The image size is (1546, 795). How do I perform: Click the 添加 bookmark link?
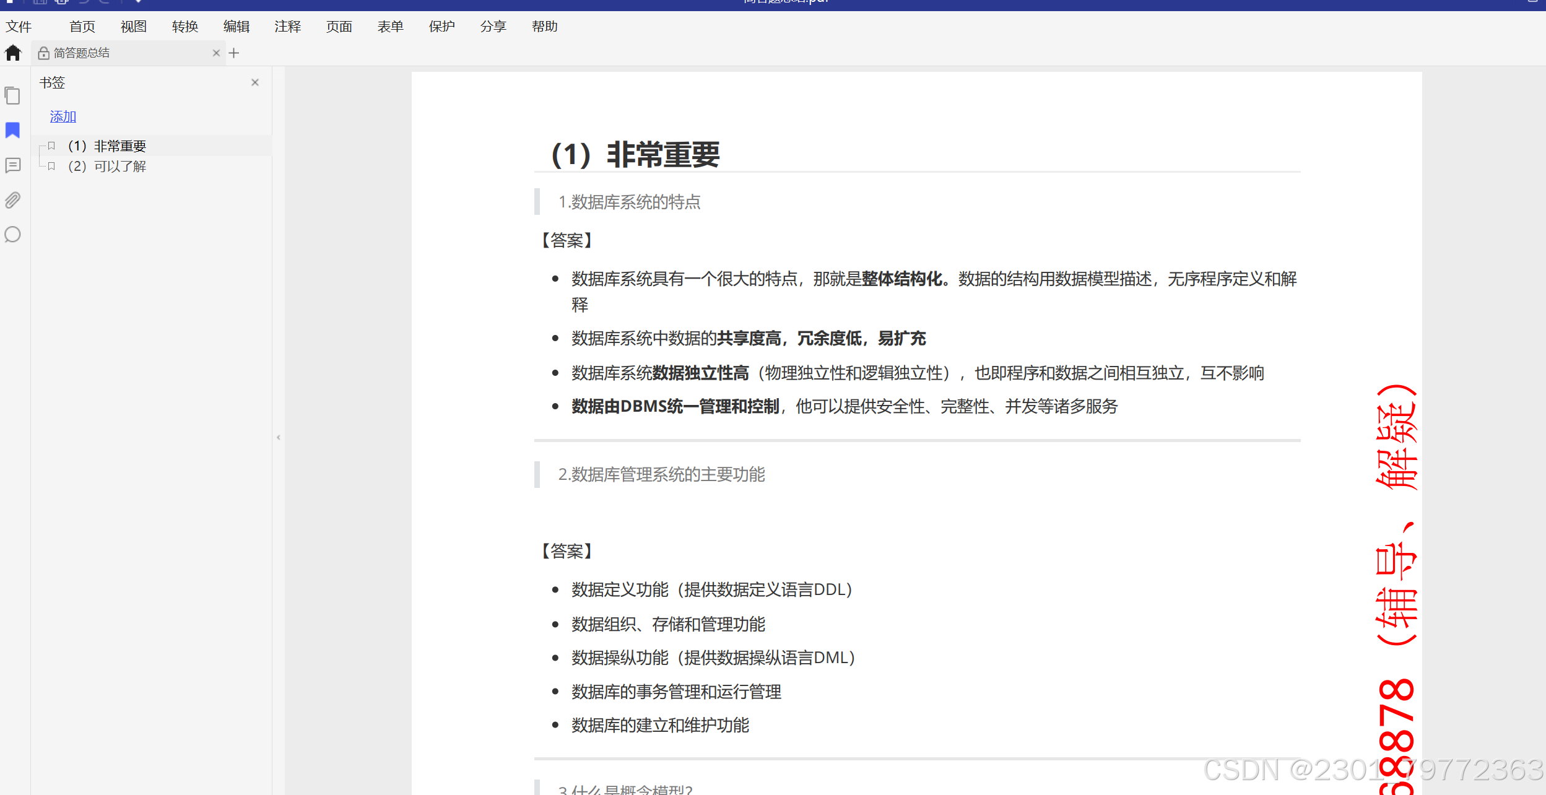click(63, 116)
